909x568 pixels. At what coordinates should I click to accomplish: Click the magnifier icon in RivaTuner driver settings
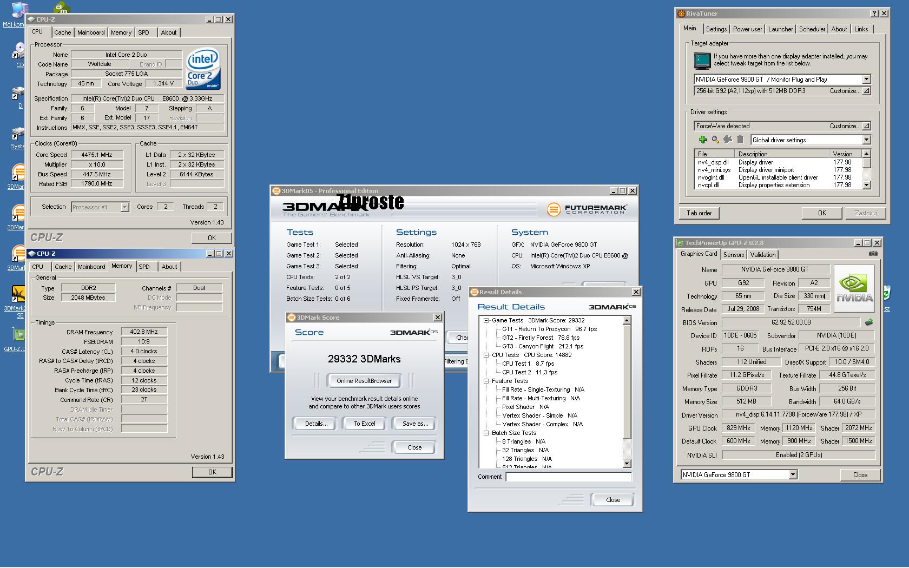[x=715, y=140]
